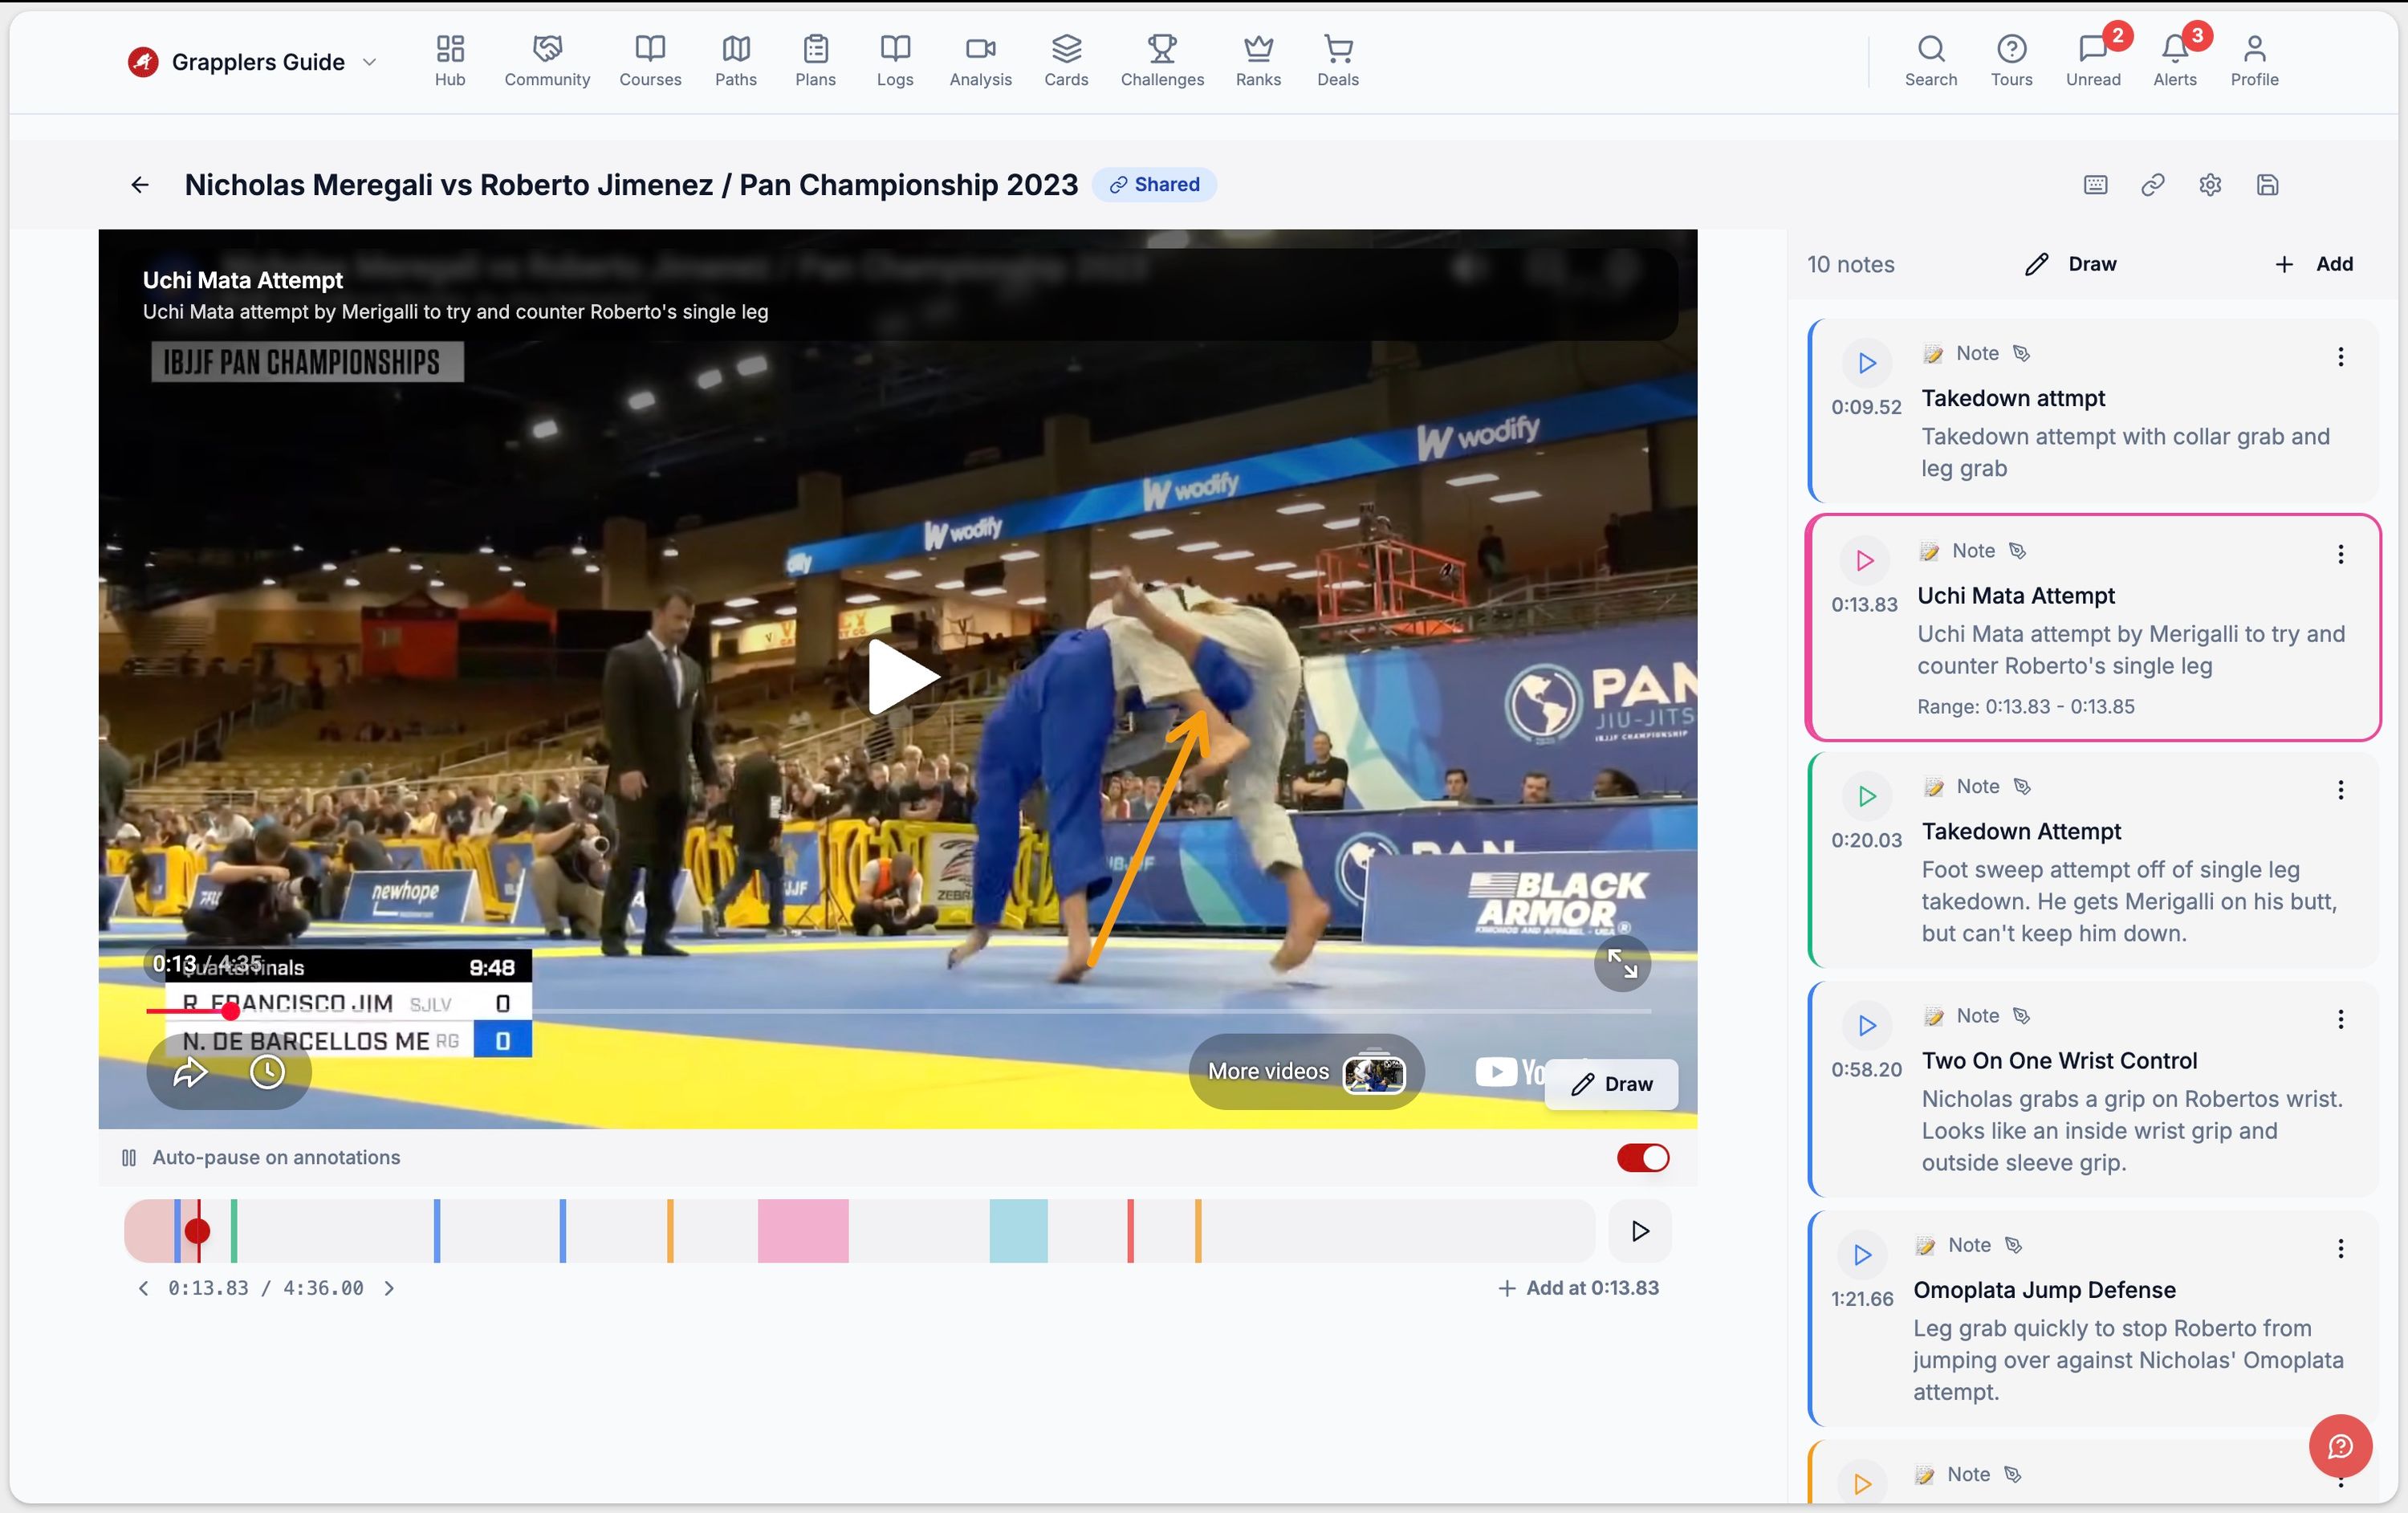The height and width of the screenshot is (1513, 2408).
Task: Click the YouTube logo in player
Action: (x=1508, y=1072)
